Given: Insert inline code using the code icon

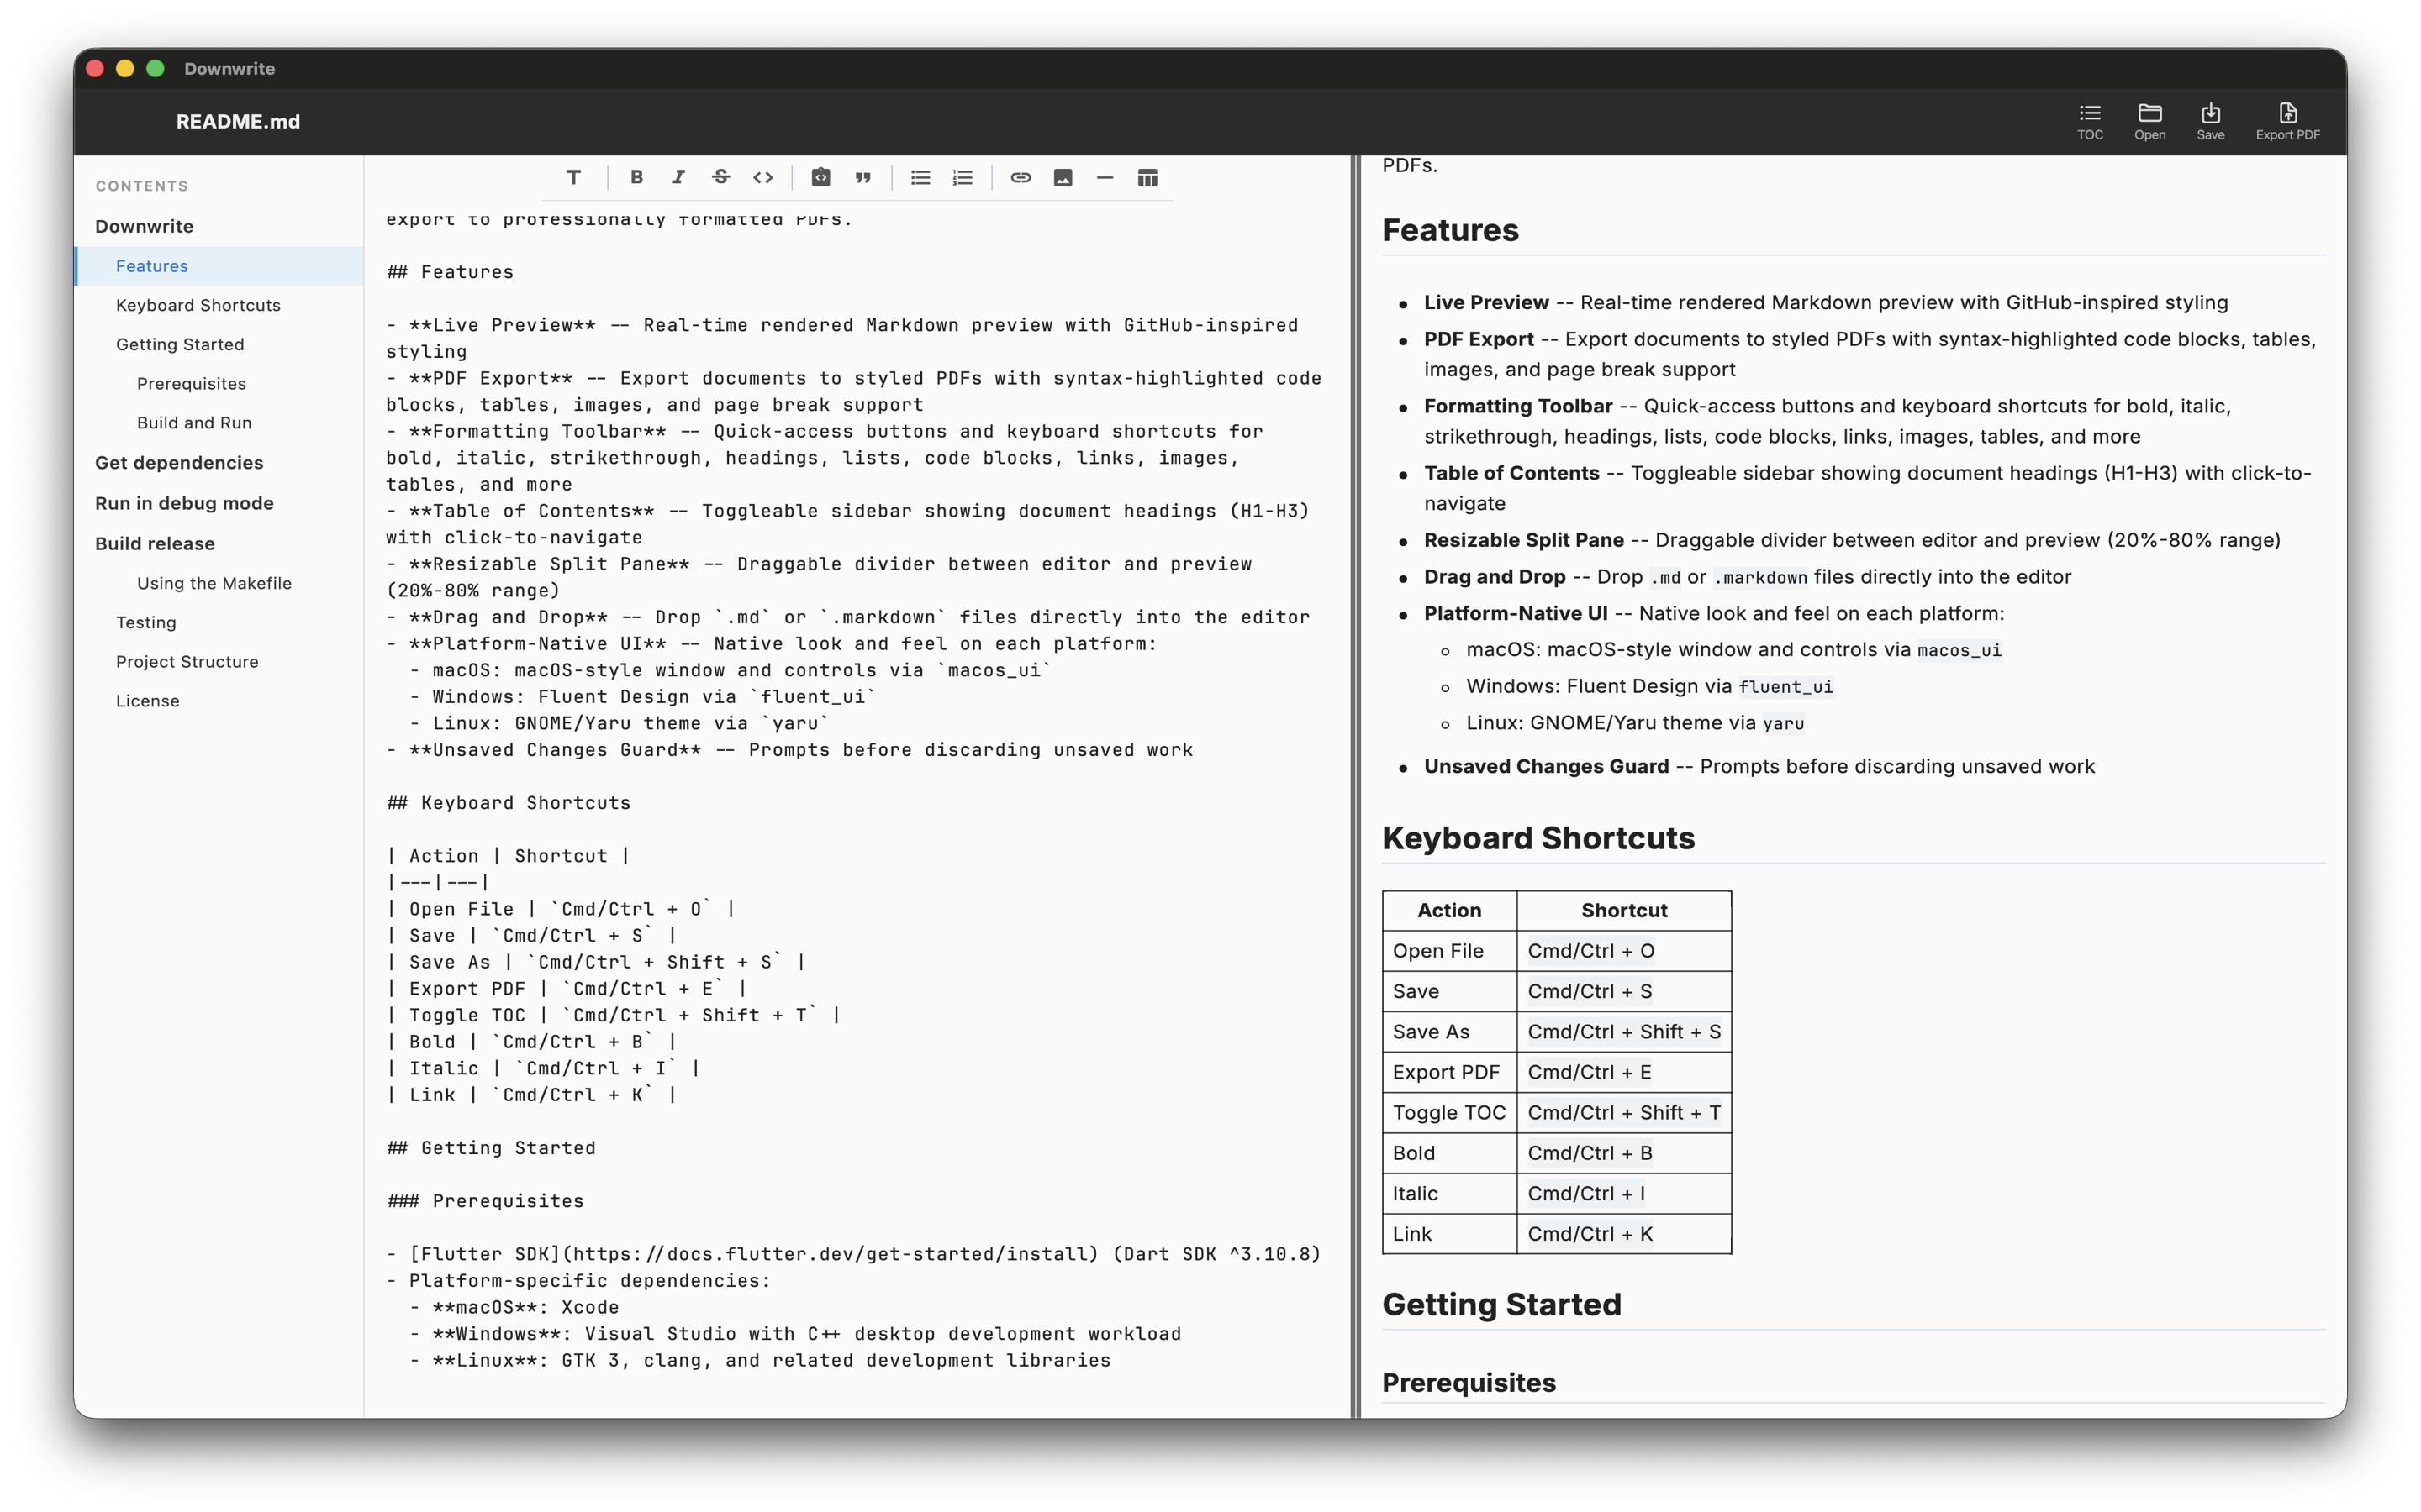Looking at the screenshot, I should pos(763,177).
